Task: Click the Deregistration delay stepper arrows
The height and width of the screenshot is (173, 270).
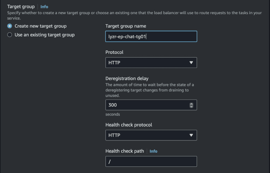Action: [x=191, y=105]
